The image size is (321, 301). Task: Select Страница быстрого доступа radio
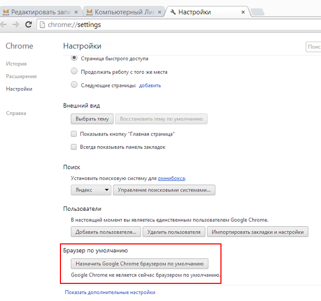click(x=74, y=58)
